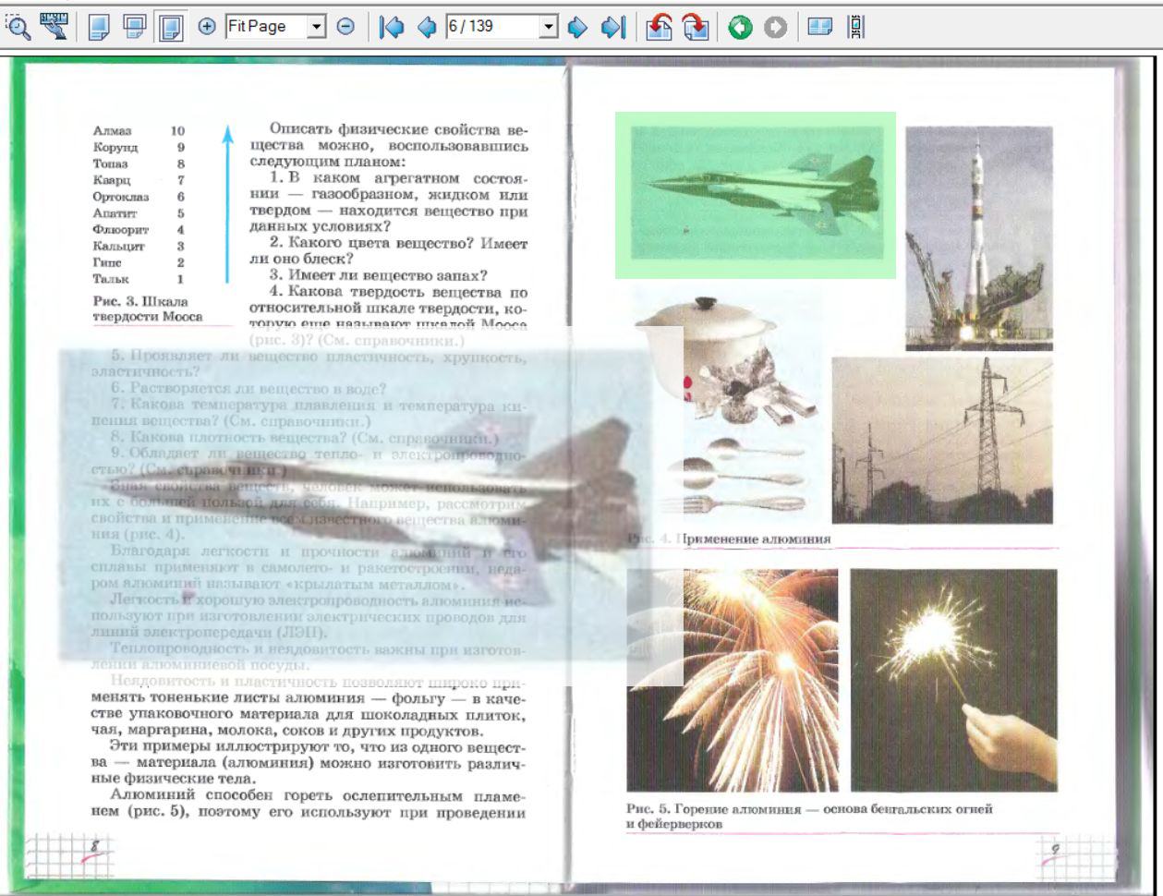Click the blue upward arrow of Mohs scale
1163x896 pixels.
tap(227, 203)
